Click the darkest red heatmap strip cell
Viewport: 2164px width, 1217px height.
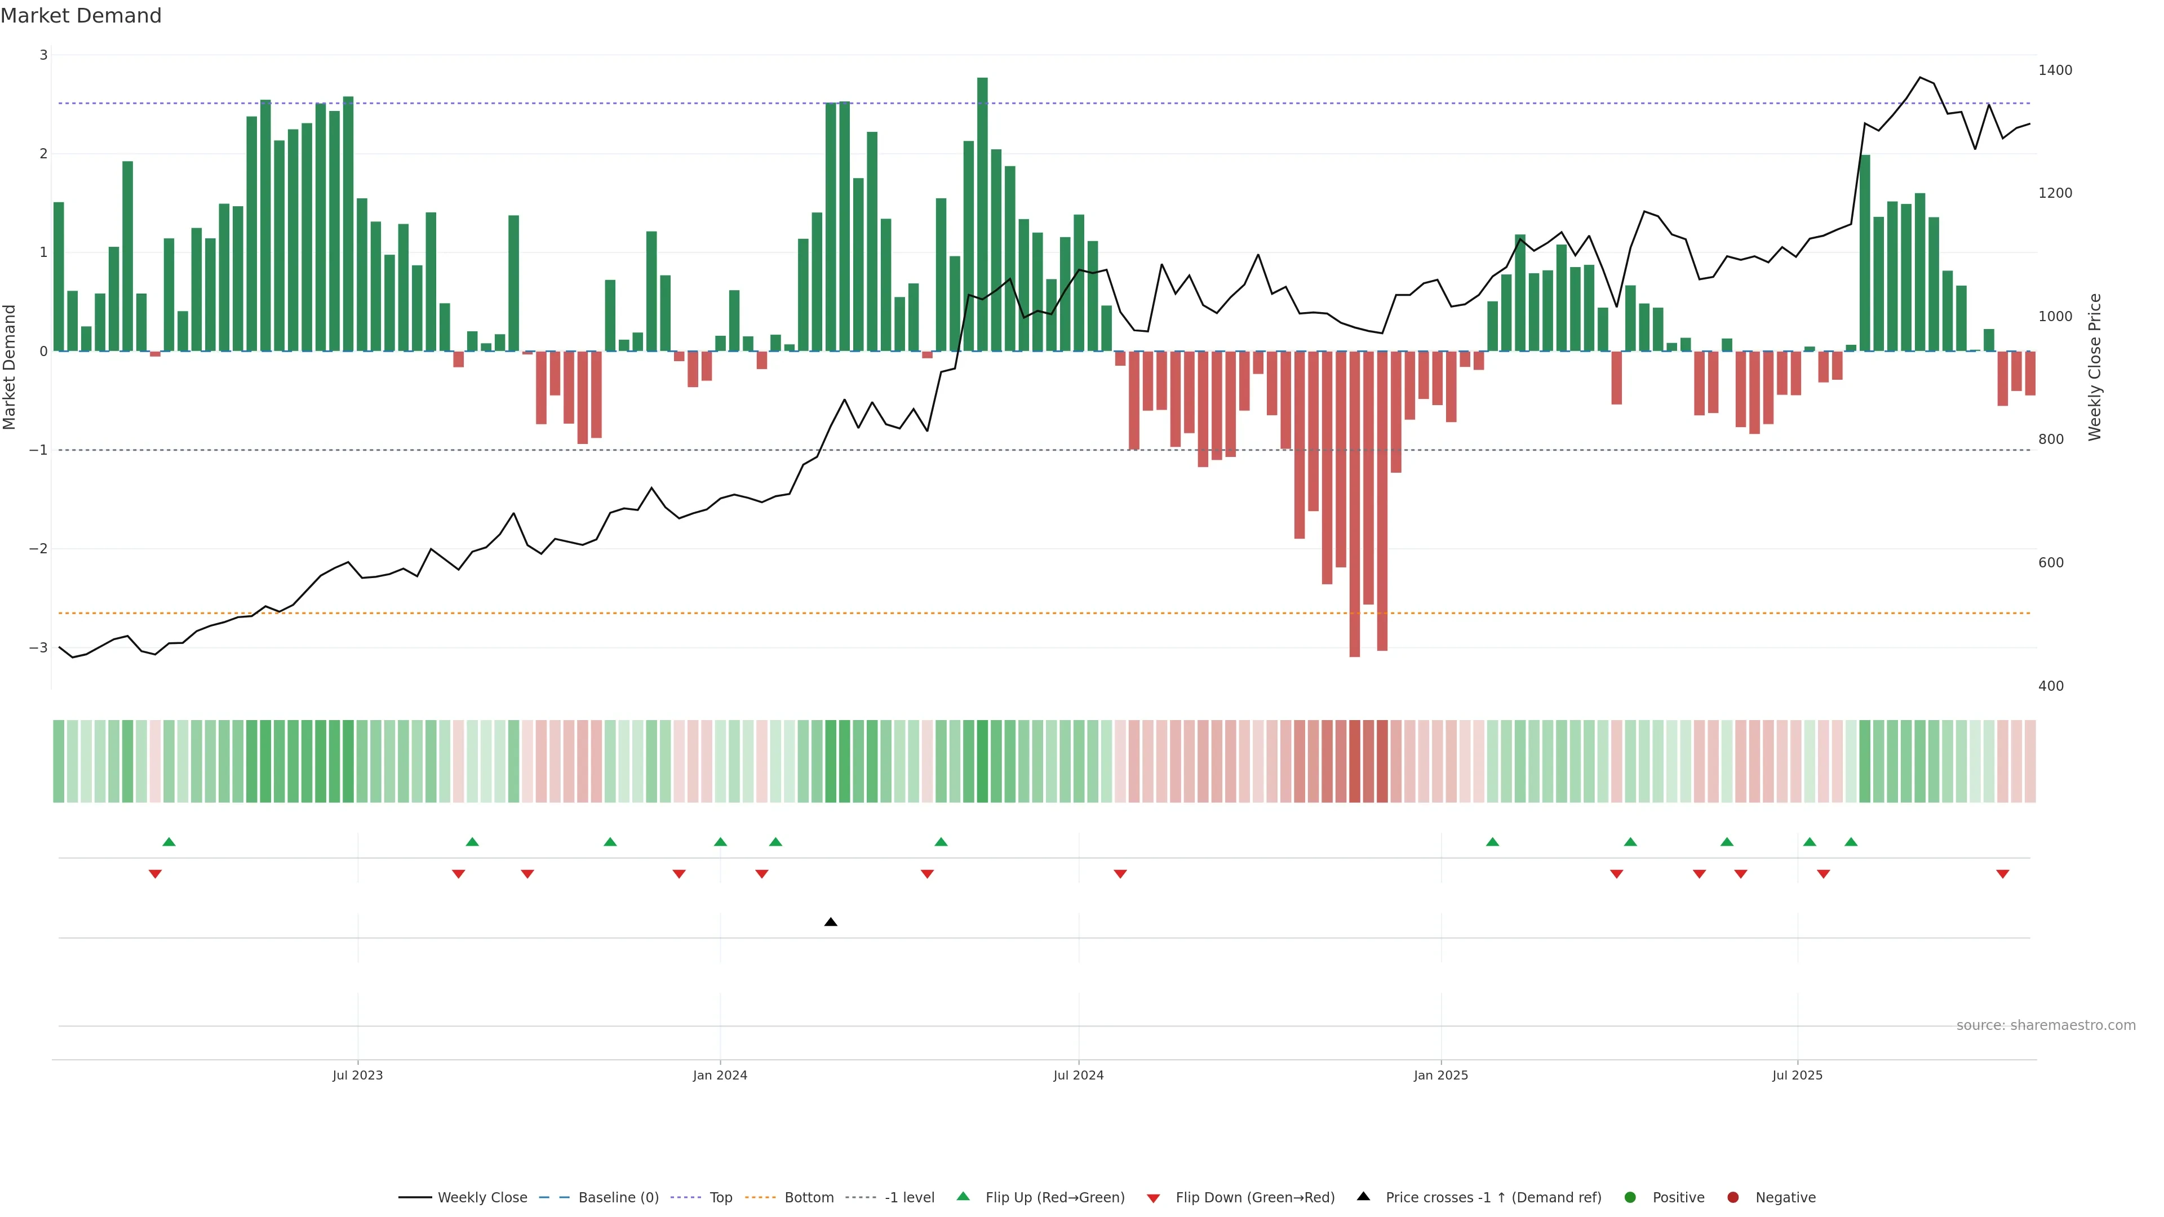coord(1354,761)
